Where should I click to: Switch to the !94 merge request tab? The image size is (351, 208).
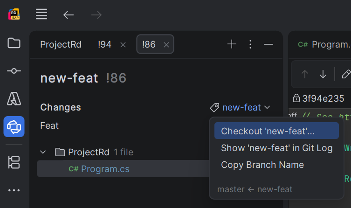click(104, 44)
